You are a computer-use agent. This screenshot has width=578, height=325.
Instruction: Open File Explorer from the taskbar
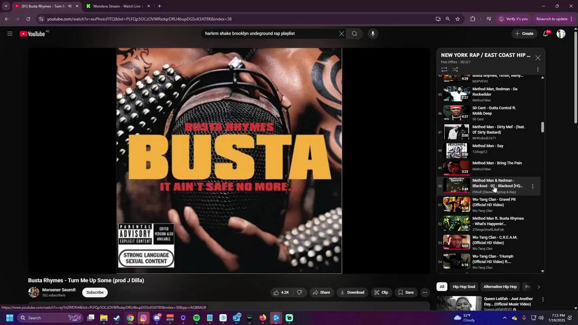tap(104, 318)
